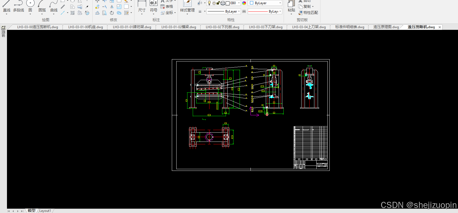
Task: Close the 液压剪断机.dwg tab
Action: click(440, 27)
